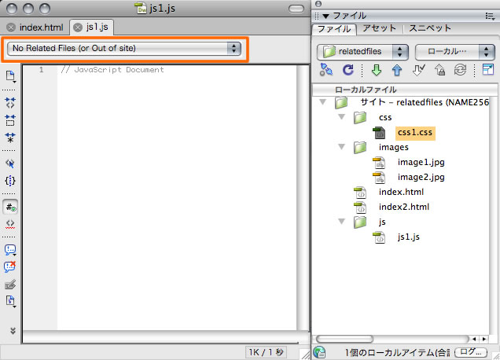Toggle line numbers in coding toolbar

coord(11,208)
